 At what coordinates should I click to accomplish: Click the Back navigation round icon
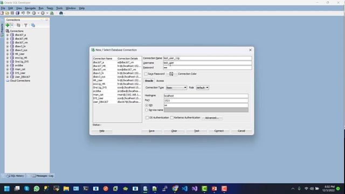[34, 13]
